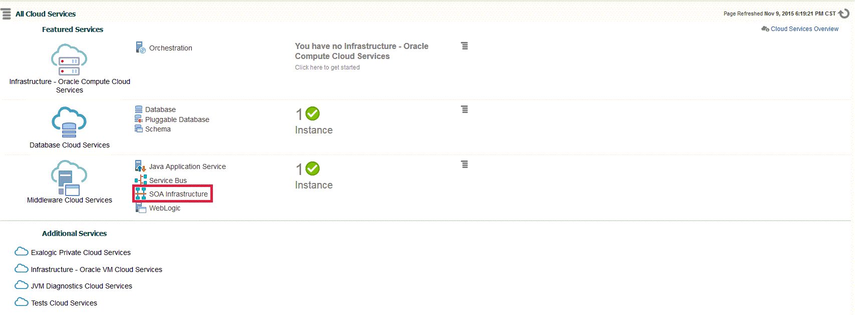Click the Infrastructure - Oracle Compute Cloud Services label
The image size is (855, 315).
pos(70,85)
